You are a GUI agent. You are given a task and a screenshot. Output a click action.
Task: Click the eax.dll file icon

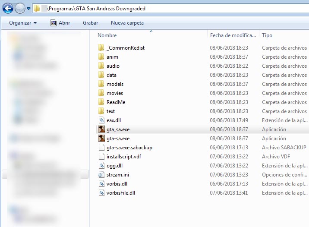101,120
